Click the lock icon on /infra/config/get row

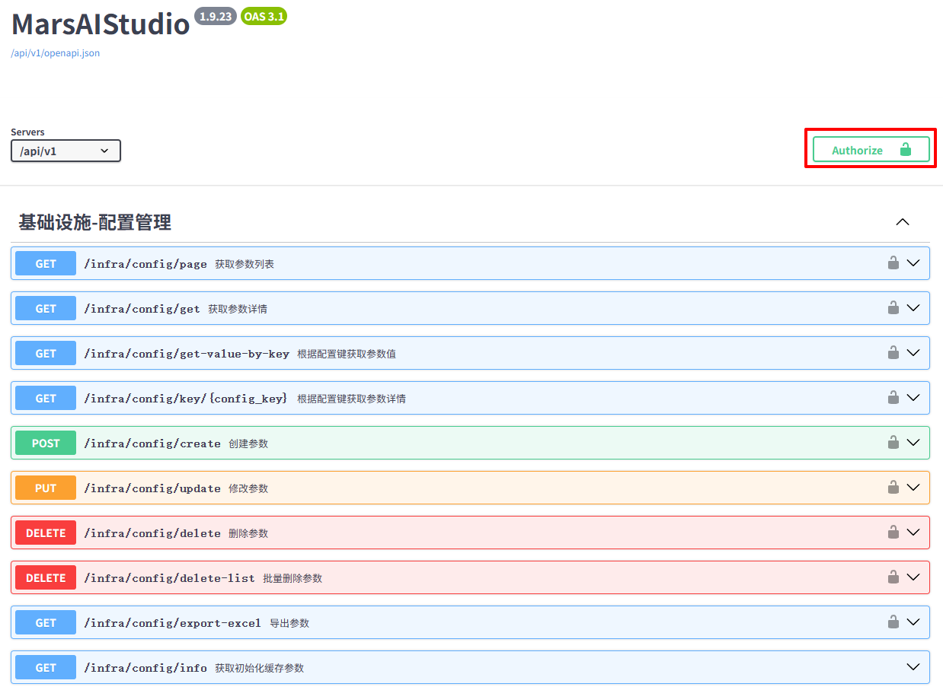893,308
